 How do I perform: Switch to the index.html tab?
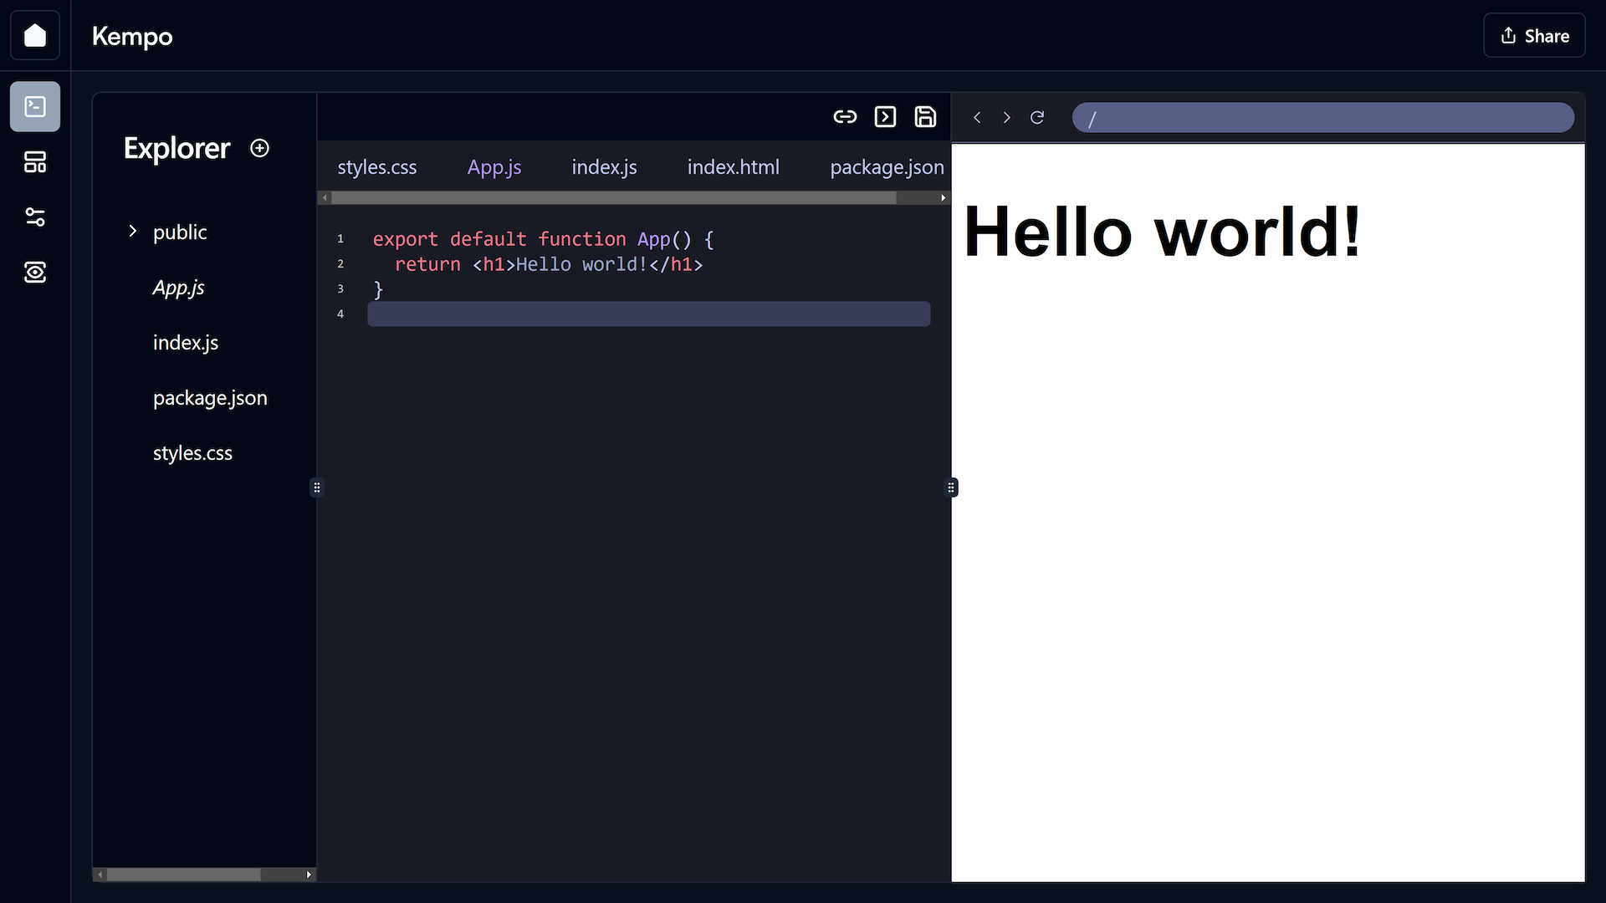733,167
